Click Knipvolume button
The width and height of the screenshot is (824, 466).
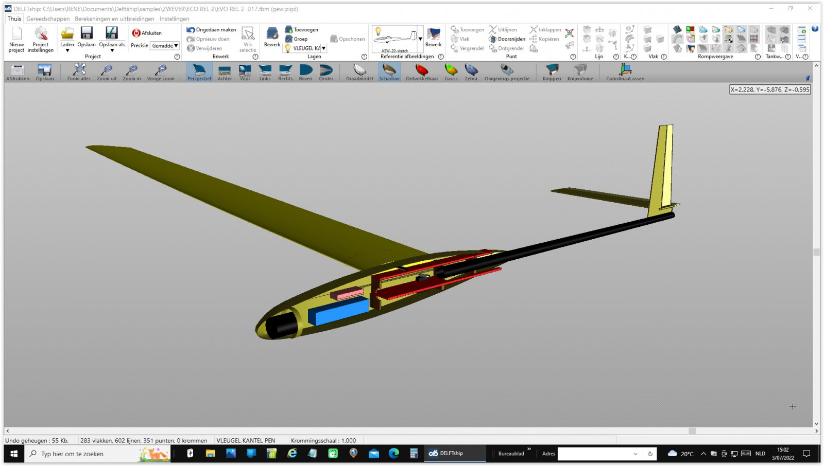[580, 72]
